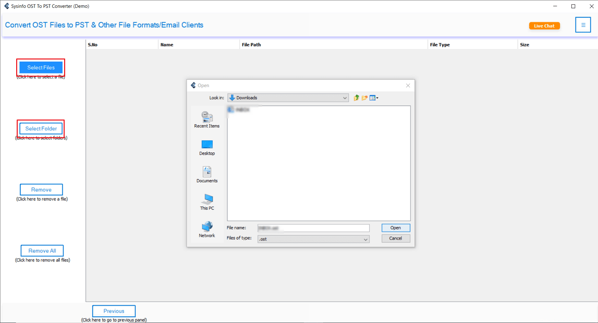The image size is (598, 323).
Task: Click the Remove All button
Action: (42, 251)
